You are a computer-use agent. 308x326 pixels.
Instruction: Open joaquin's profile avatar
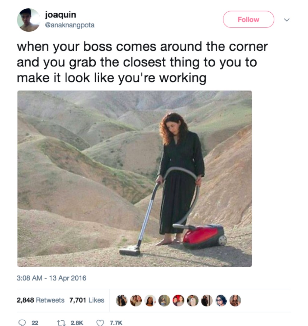tap(29, 20)
